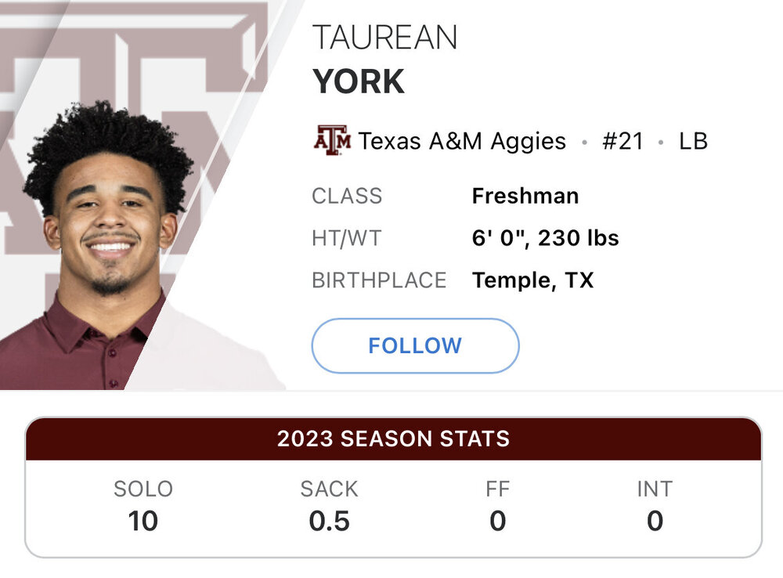The width and height of the screenshot is (783, 578).
Task: Click the BIRTHPLACE field label
Action: tap(379, 280)
